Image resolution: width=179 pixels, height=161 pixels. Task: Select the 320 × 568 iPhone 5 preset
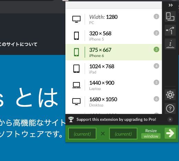[114, 36]
